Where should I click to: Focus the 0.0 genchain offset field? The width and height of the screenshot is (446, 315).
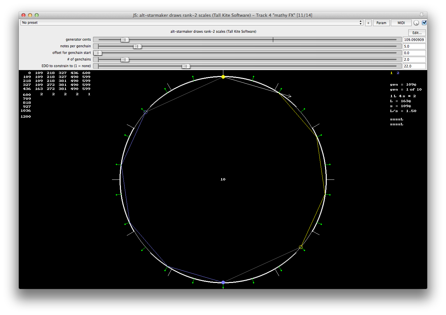pyautogui.click(x=414, y=53)
